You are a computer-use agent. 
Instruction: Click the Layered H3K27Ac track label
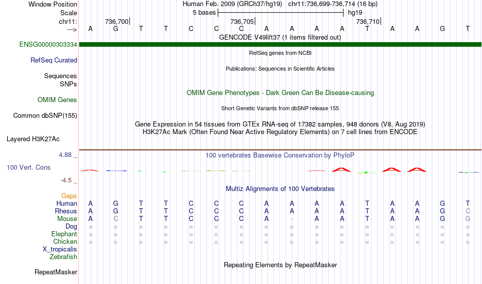[x=33, y=139]
